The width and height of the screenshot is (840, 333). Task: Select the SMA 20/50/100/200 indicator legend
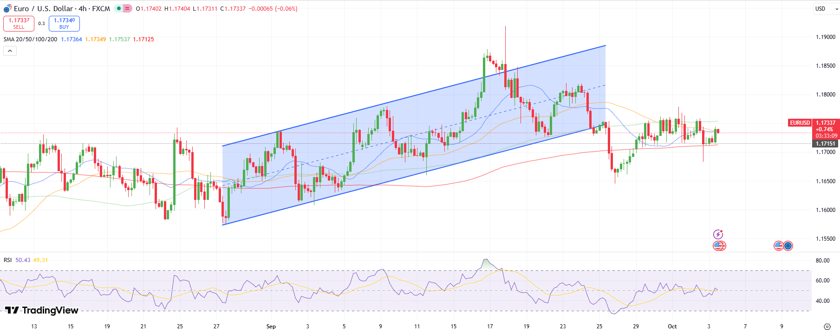pyautogui.click(x=30, y=39)
